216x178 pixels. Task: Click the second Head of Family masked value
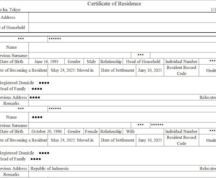click(x=36, y=159)
